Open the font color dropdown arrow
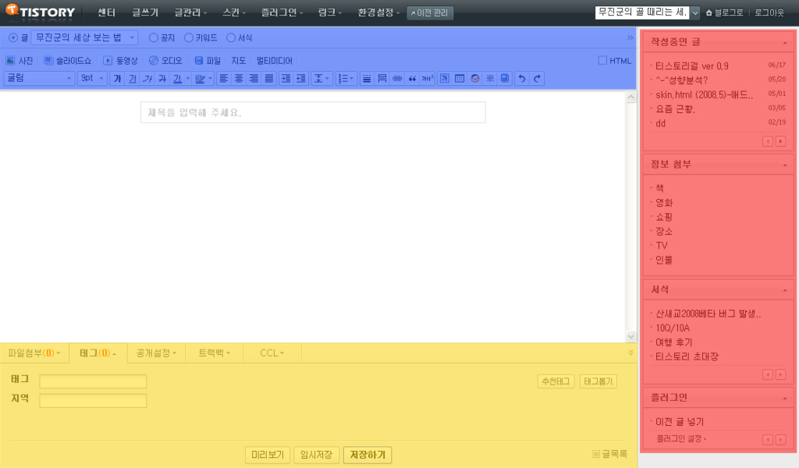Screen dimensions: 799x468 click(x=188, y=79)
